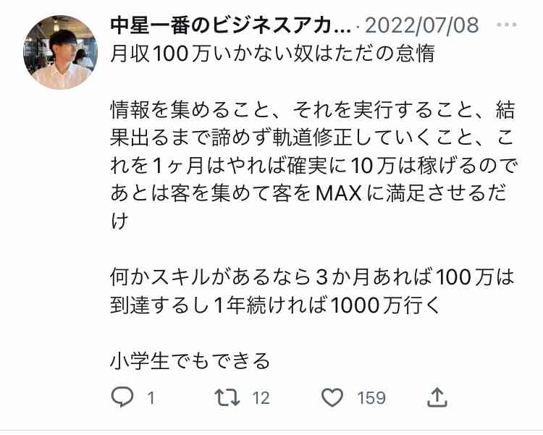
Task: Click the retweet count 12
Action: (261, 398)
